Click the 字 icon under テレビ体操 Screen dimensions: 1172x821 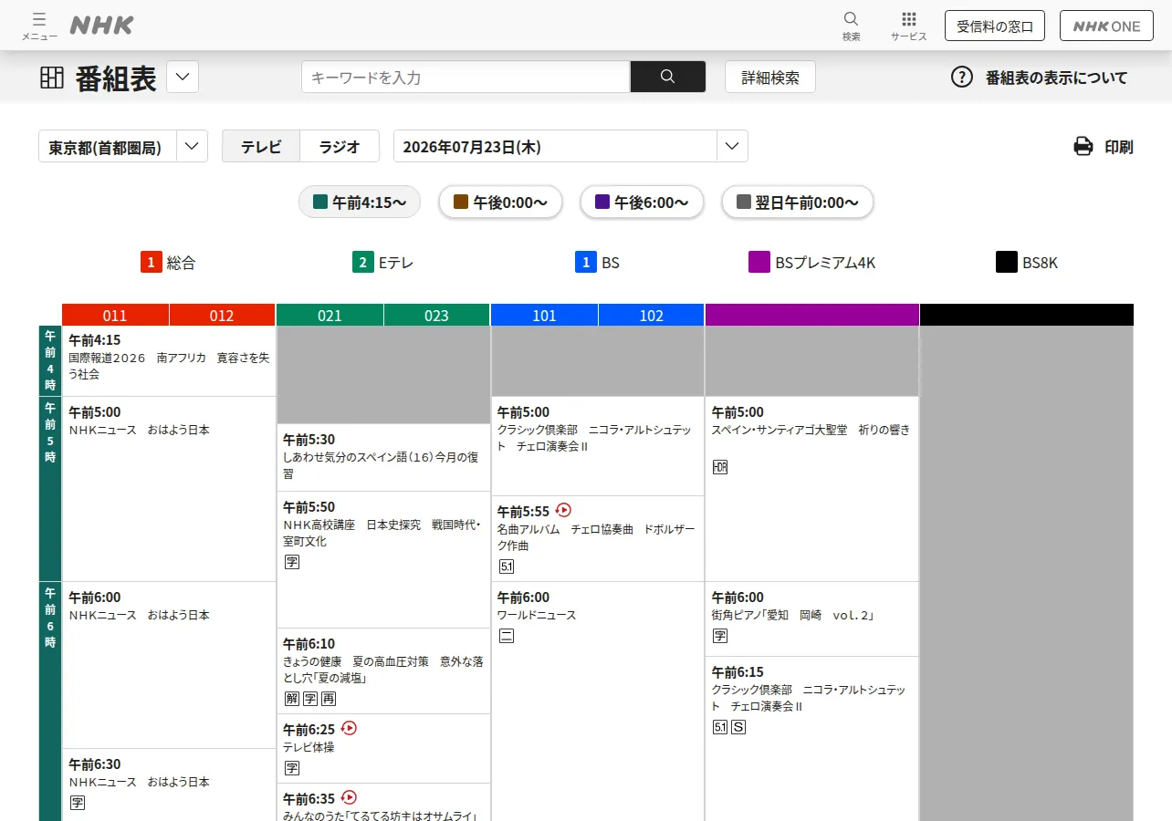coord(292,768)
